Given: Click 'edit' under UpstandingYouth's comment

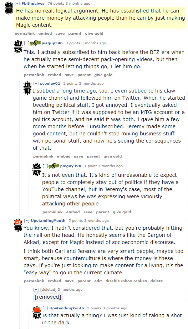Looking at the screenshot, I should coord(98,281).
